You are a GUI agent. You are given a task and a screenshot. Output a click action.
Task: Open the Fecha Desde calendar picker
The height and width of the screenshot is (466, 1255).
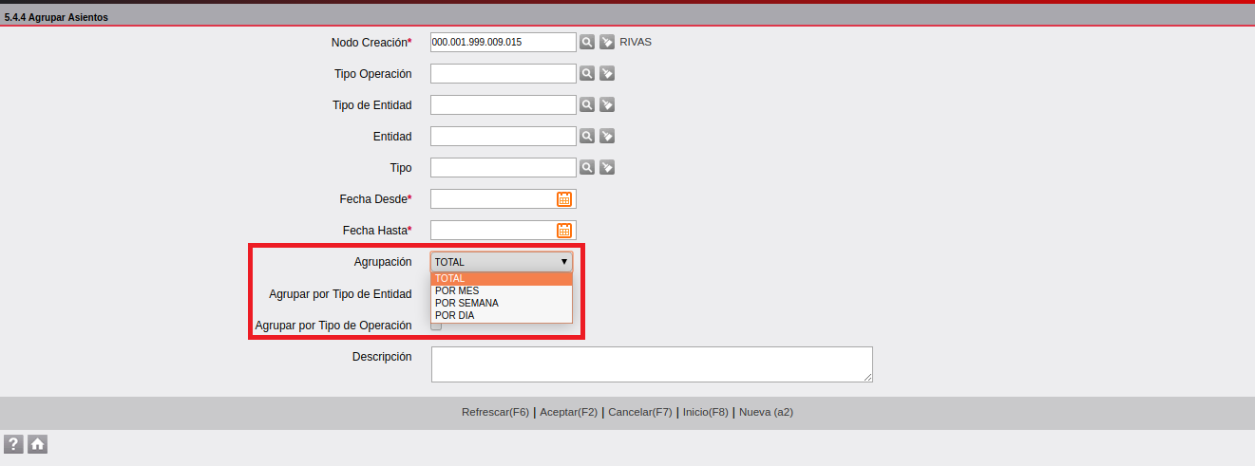click(x=563, y=199)
